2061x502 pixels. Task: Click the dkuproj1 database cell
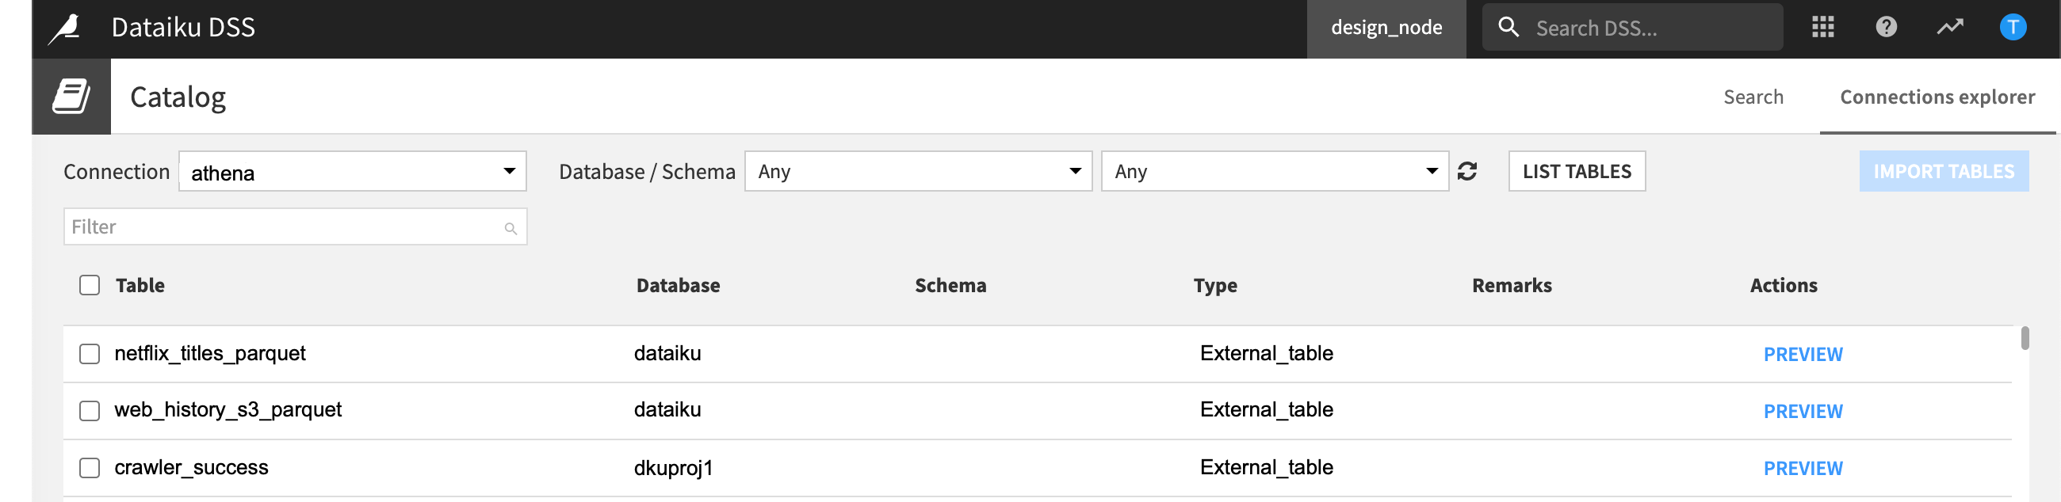(673, 468)
